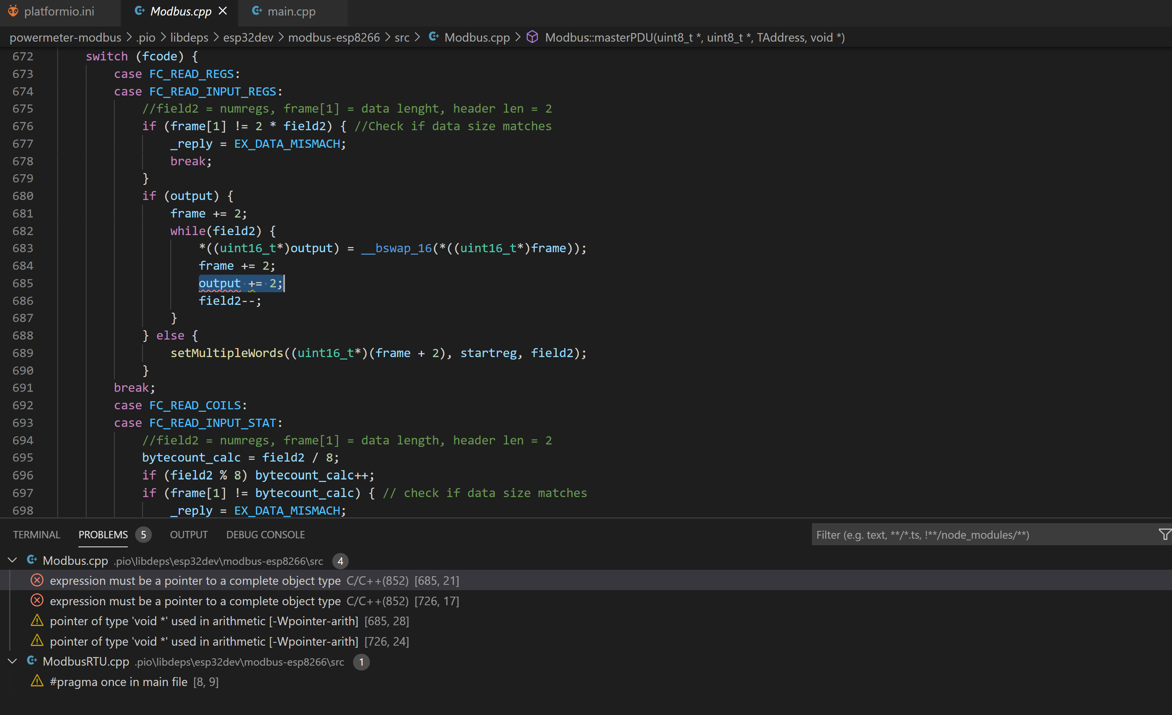Collapse the Modbus.cpp problems group

pos(12,560)
